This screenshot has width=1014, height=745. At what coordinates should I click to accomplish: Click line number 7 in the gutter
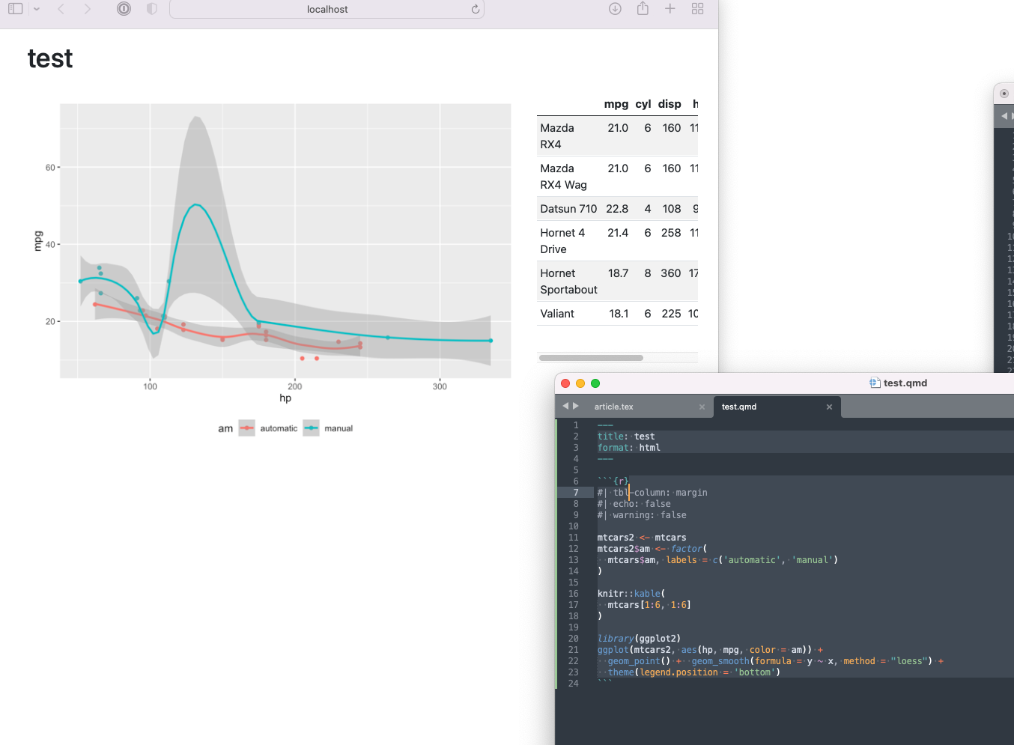[x=576, y=493]
